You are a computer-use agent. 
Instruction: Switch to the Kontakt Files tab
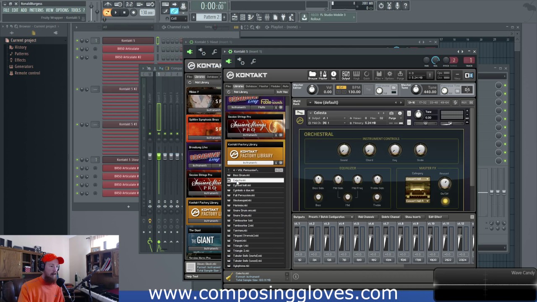(229, 86)
